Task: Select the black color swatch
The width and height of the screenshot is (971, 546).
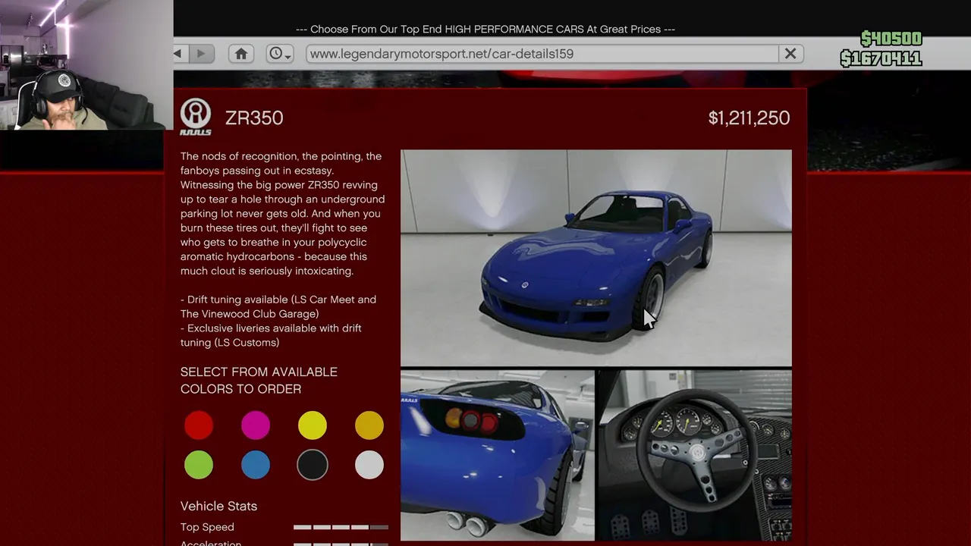Action: pos(313,465)
